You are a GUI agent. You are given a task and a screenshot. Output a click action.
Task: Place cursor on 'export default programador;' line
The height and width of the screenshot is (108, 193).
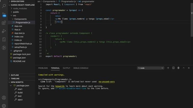pos(61,56)
